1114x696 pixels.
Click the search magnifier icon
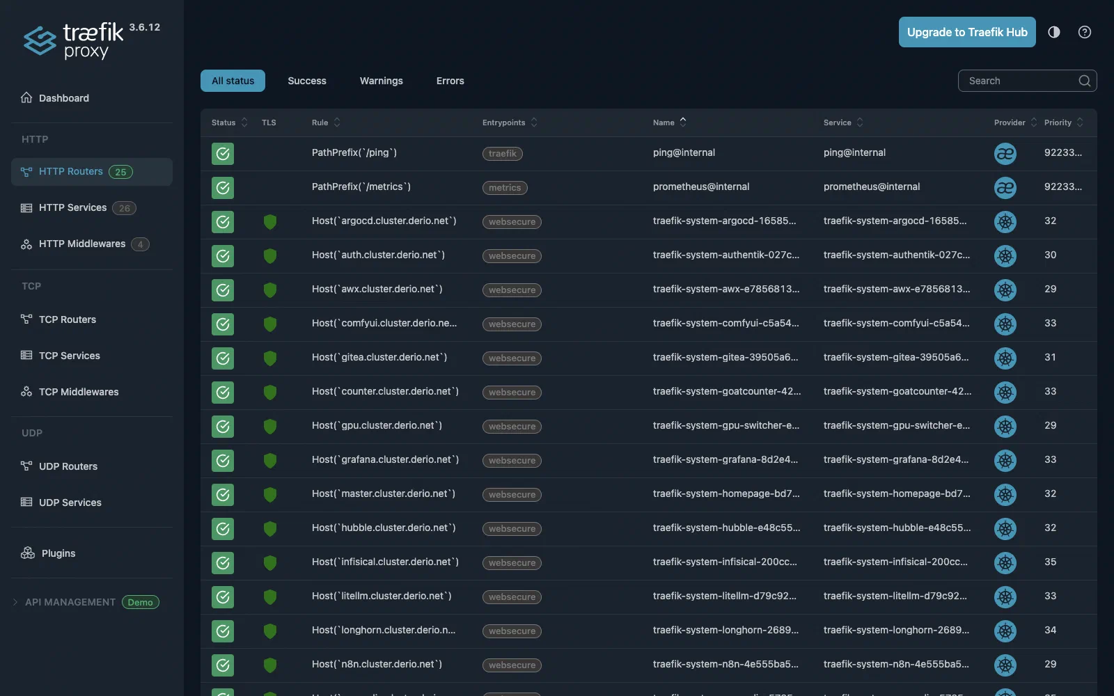point(1084,81)
